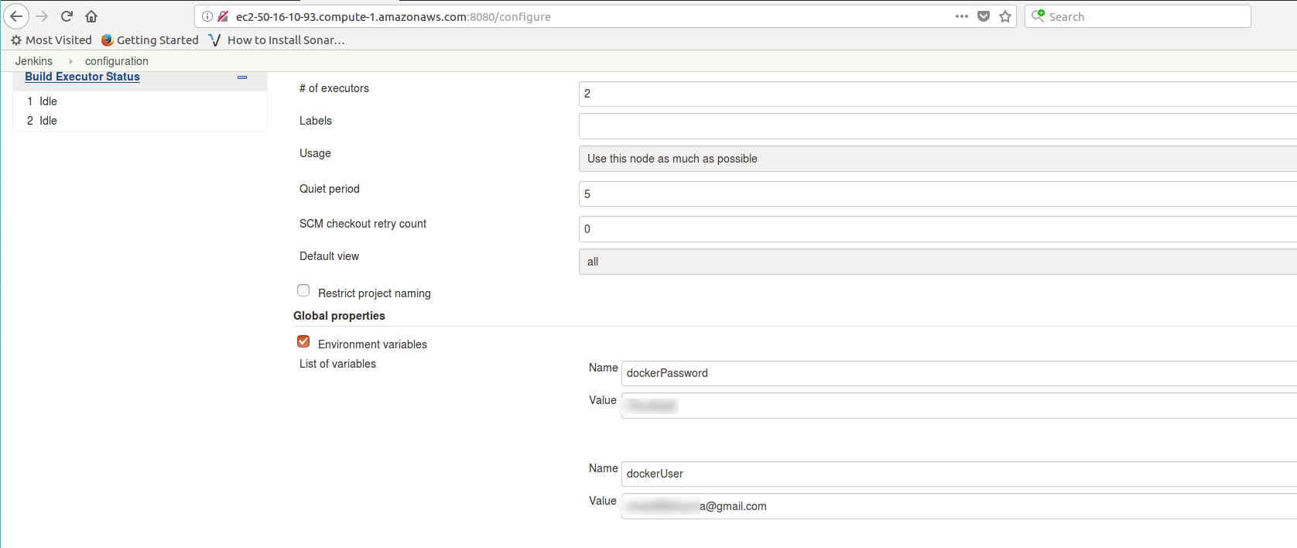Click the Global properties heading
The height and width of the screenshot is (548, 1297).
coord(339,316)
